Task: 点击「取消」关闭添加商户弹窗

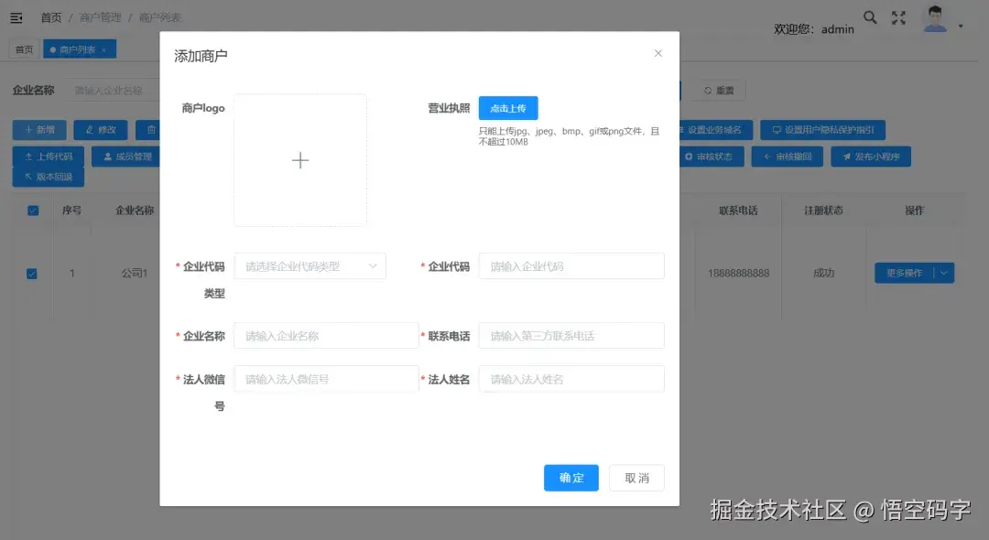Action: (636, 477)
